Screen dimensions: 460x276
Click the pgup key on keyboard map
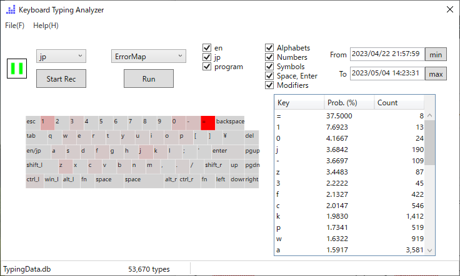[252, 152]
